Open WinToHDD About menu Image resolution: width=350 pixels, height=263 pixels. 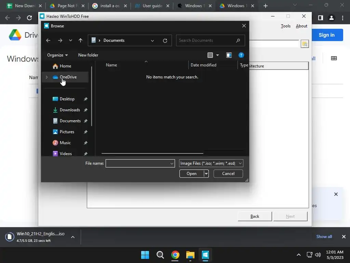[x=301, y=26]
